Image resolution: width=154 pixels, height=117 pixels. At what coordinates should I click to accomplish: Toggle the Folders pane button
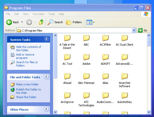coord(74,22)
